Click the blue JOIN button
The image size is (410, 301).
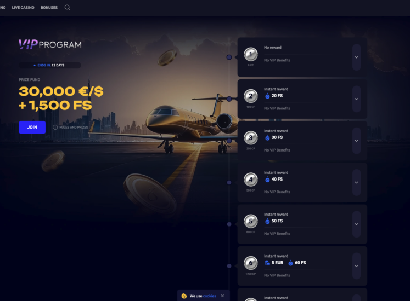point(32,128)
